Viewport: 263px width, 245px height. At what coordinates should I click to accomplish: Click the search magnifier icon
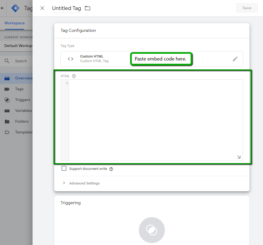7,61
